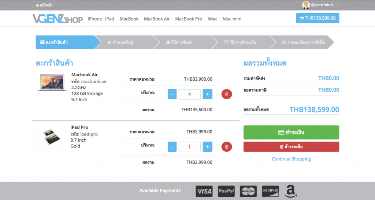Remove iPad Pro using red trash icon

click(x=226, y=147)
